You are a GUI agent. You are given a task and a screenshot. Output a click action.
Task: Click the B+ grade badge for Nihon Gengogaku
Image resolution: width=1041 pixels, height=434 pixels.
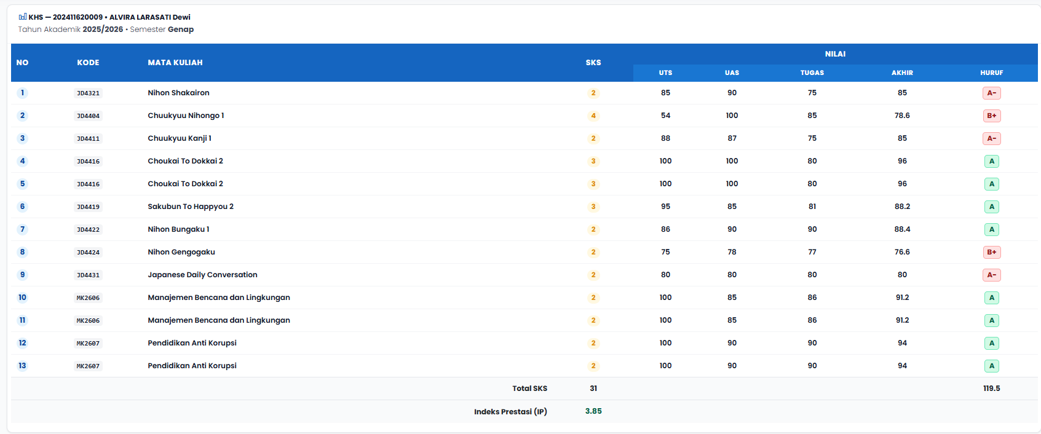[x=991, y=252]
